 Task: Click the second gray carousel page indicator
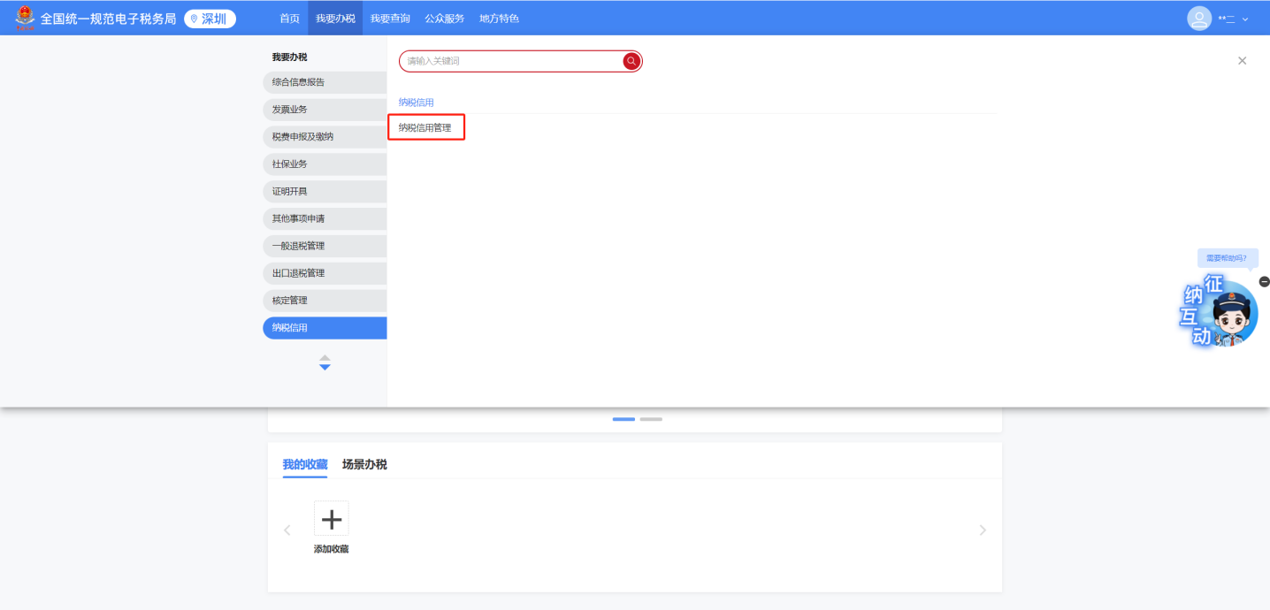pyautogui.click(x=651, y=419)
